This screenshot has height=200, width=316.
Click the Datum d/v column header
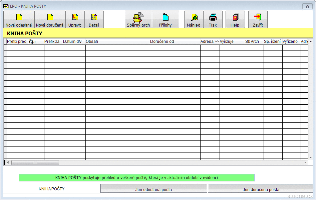tap(74, 42)
